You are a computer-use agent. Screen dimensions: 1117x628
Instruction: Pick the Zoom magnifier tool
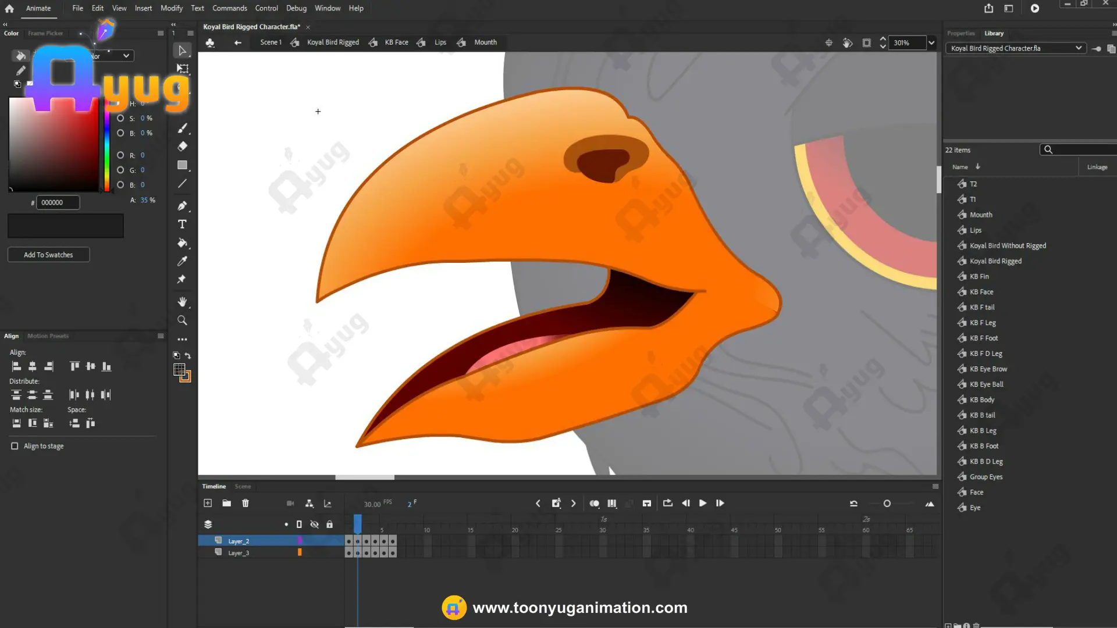182,320
